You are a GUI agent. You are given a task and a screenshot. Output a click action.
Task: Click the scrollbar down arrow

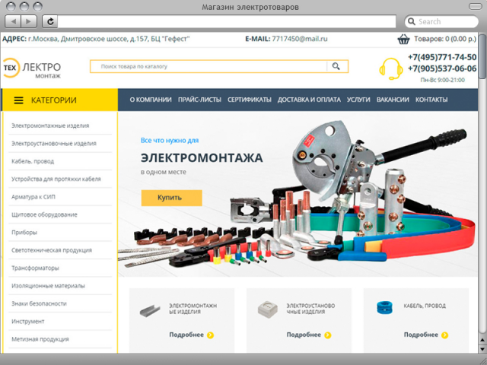(482, 349)
